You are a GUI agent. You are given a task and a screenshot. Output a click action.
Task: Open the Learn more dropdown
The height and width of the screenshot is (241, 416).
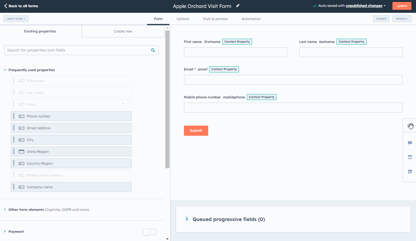pos(16,19)
